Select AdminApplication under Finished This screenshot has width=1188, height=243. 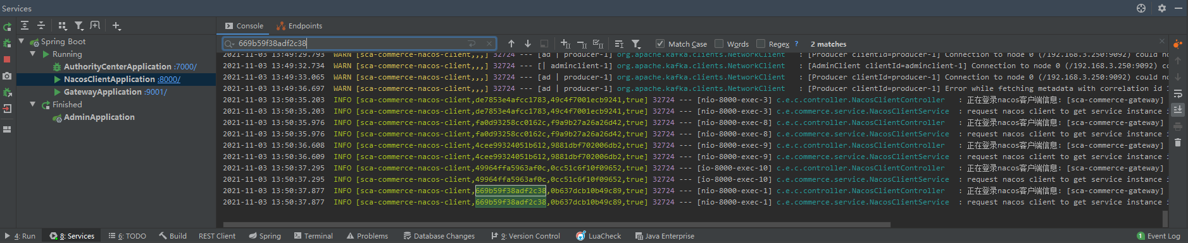[99, 117]
